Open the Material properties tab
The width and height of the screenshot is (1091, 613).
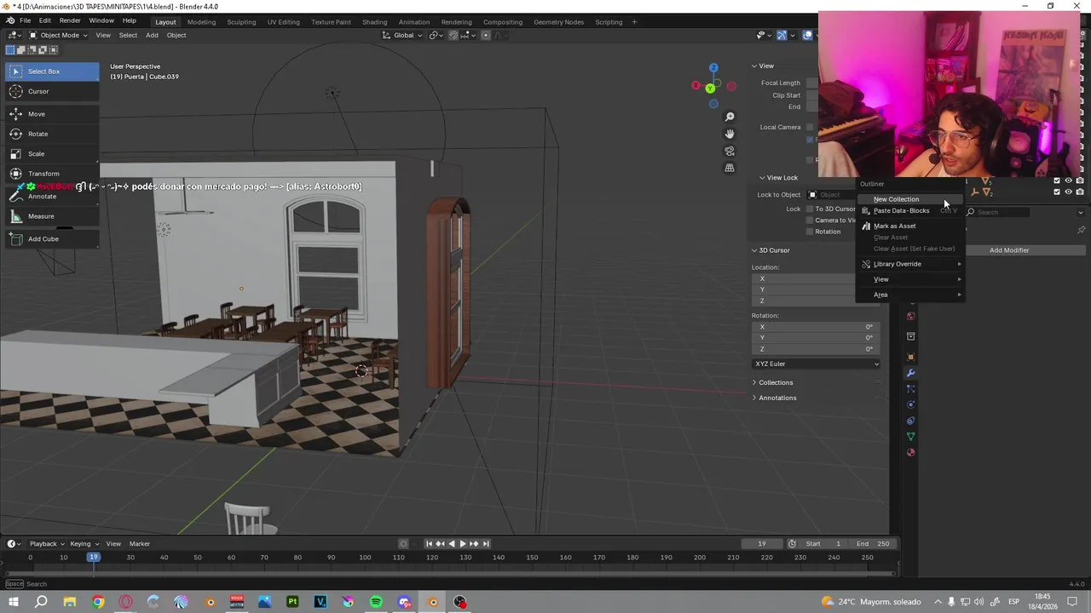(910, 452)
